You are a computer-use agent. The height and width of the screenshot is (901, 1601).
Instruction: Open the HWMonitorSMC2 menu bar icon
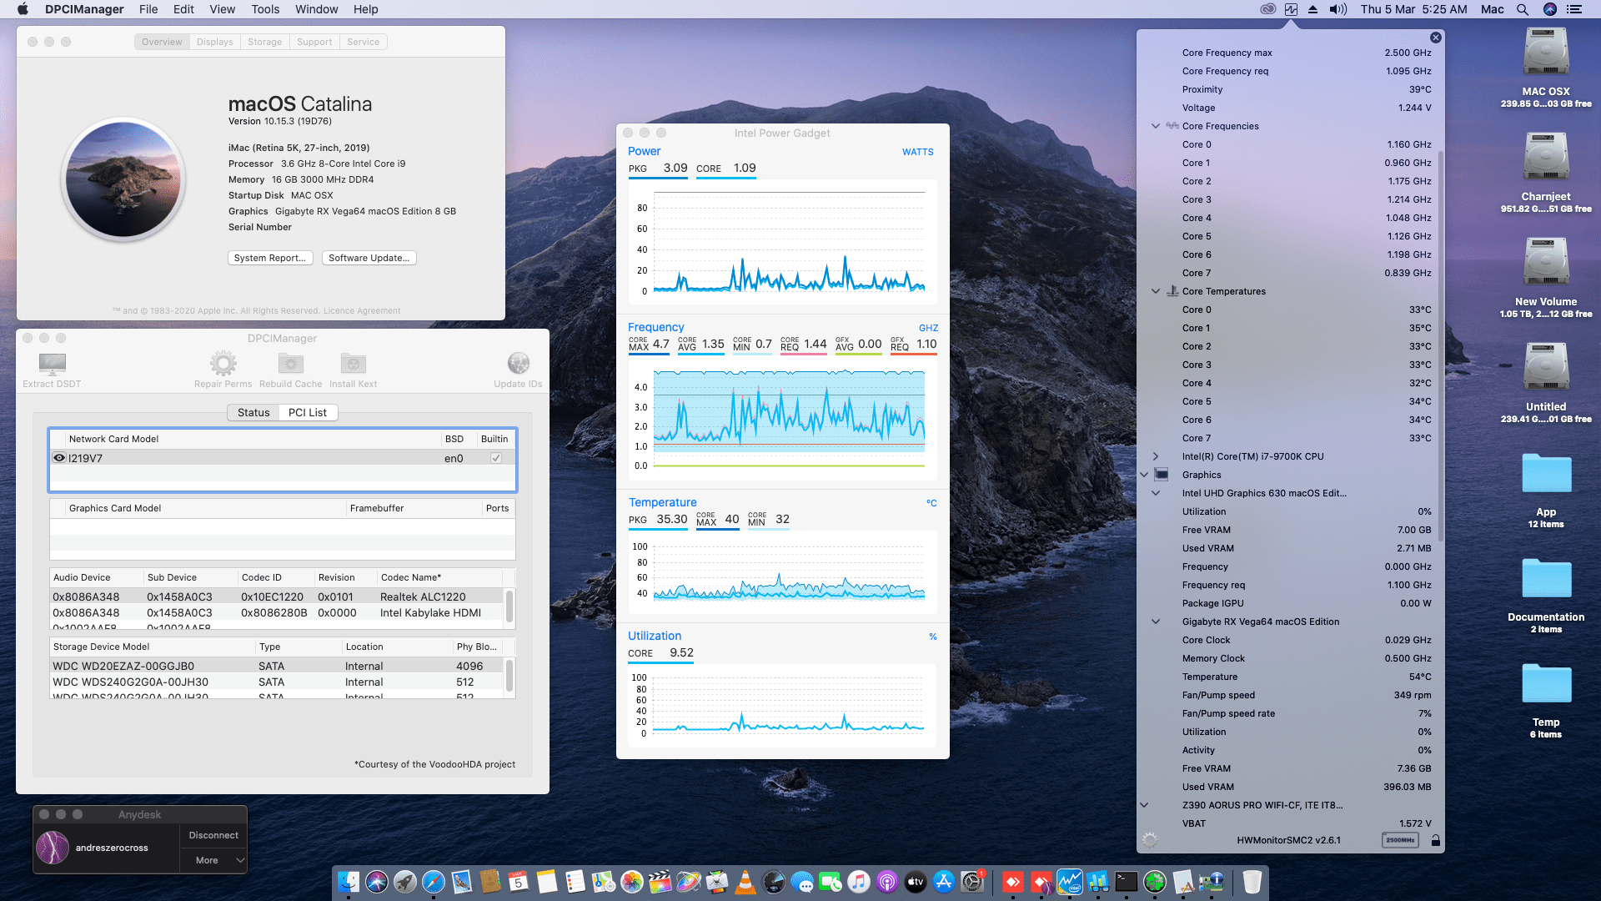pyautogui.click(x=1292, y=9)
